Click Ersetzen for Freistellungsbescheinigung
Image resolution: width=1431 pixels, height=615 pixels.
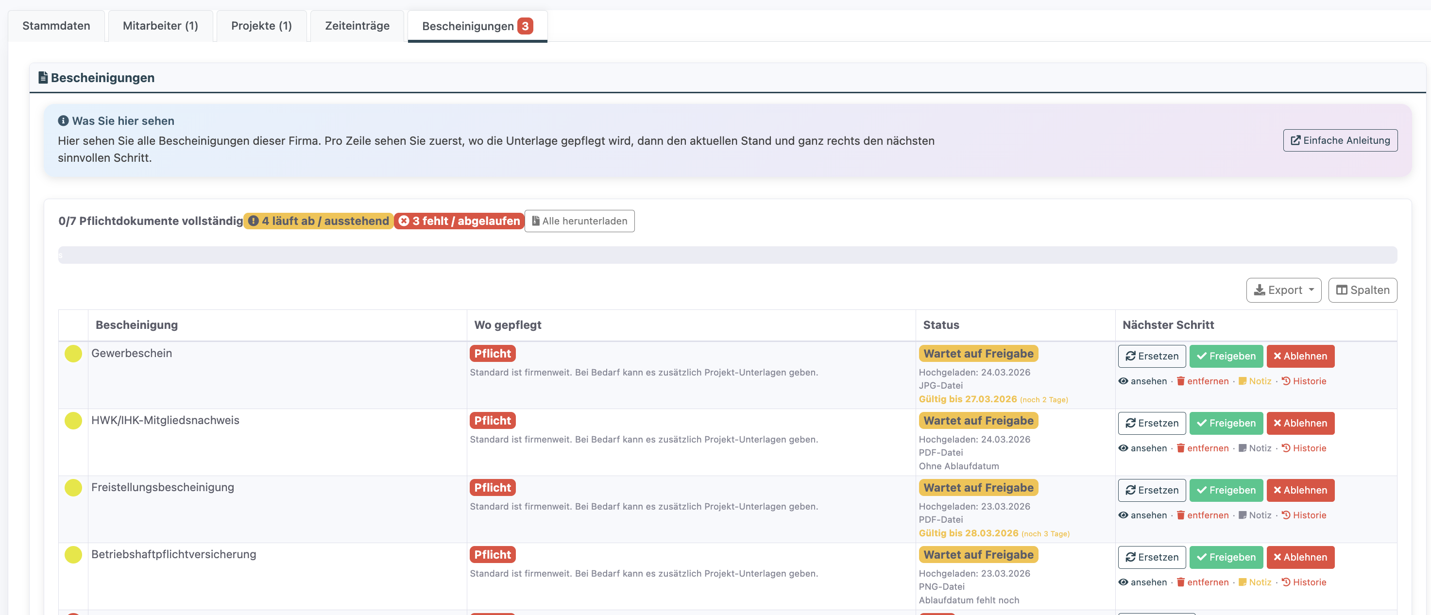(x=1151, y=490)
